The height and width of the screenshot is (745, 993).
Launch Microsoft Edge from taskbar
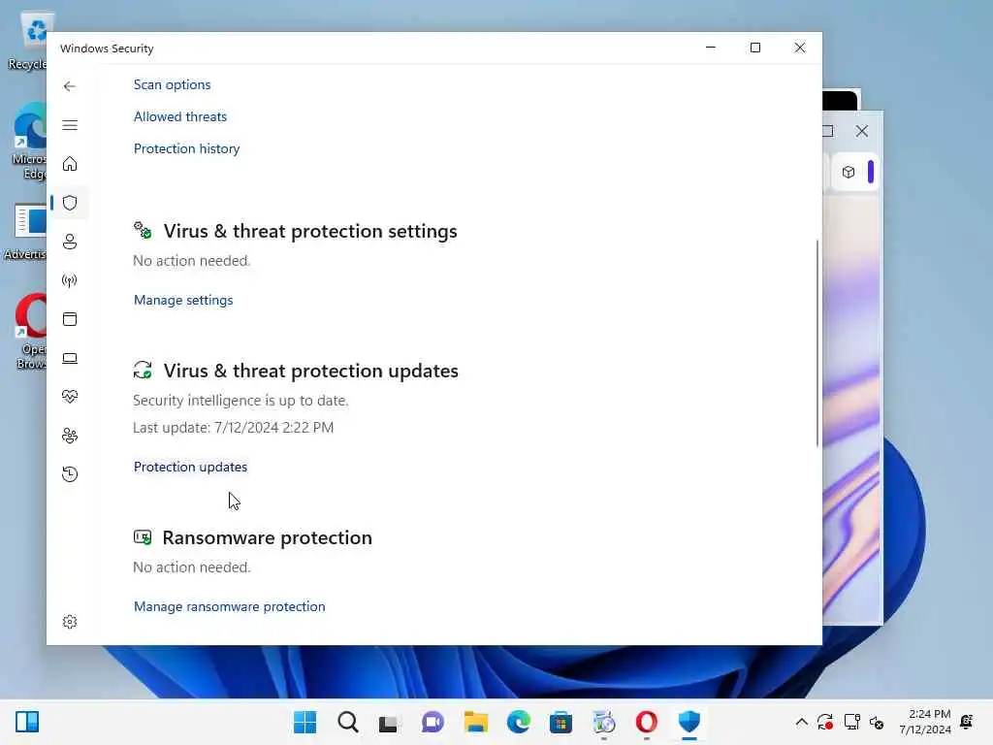(x=519, y=722)
